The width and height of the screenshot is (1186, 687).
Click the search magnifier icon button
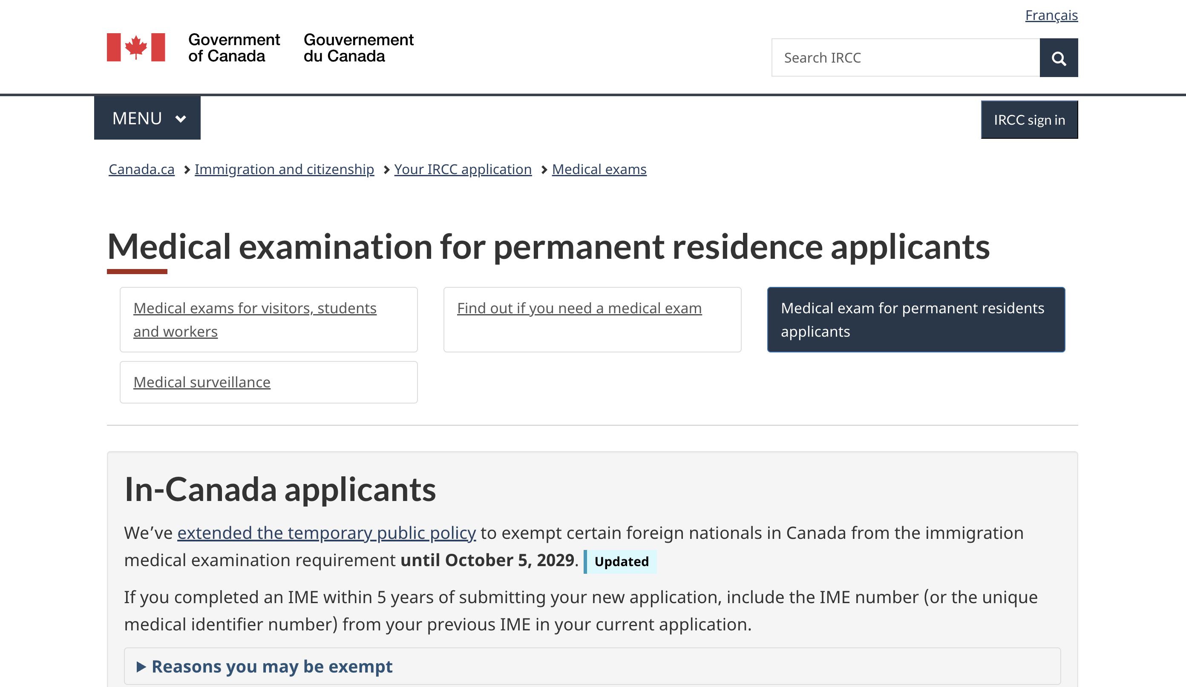tap(1059, 58)
